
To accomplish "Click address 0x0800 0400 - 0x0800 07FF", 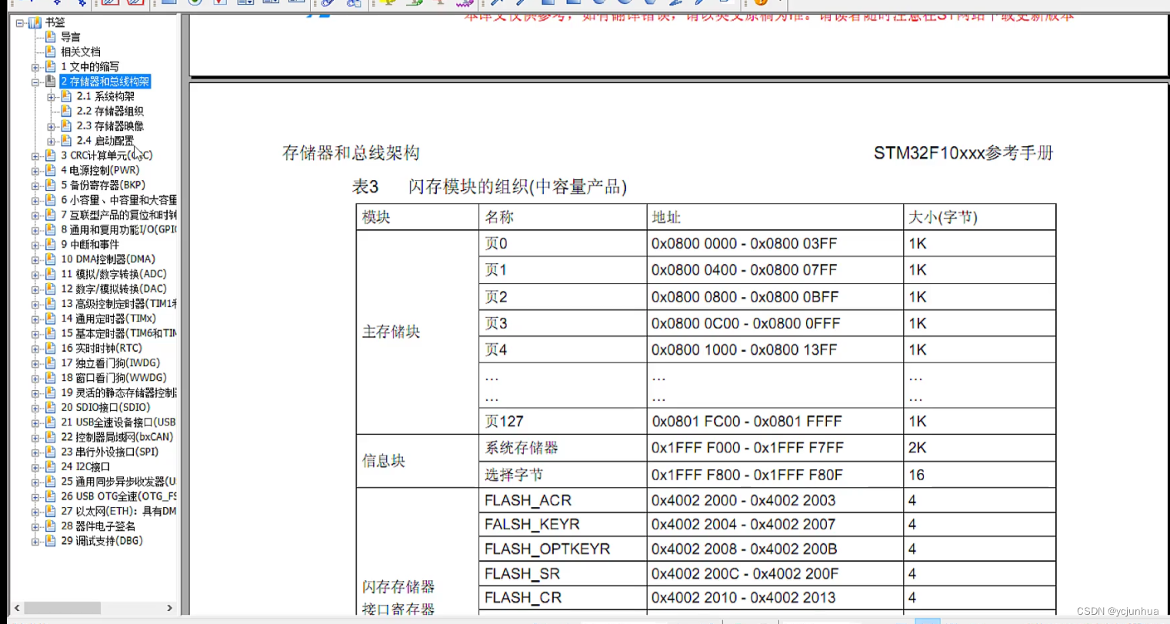I will point(745,270).
